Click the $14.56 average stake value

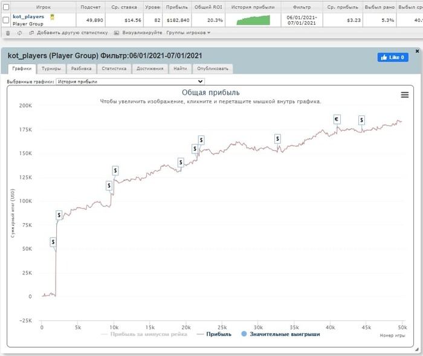click(x=133, y=20)
